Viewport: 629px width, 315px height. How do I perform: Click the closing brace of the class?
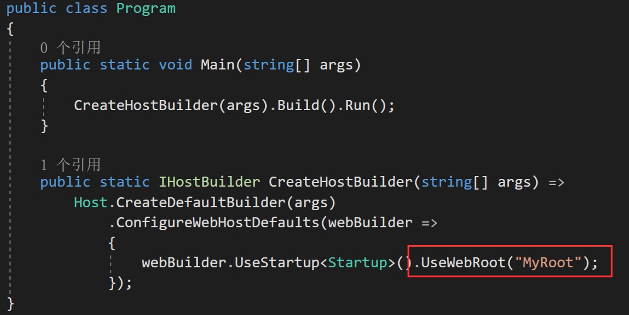[x=11, y=304]
